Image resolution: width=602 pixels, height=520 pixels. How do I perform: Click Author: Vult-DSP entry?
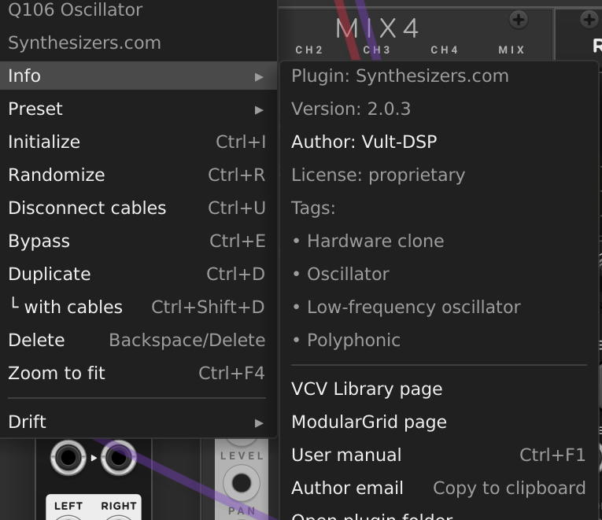pos(439,142)
